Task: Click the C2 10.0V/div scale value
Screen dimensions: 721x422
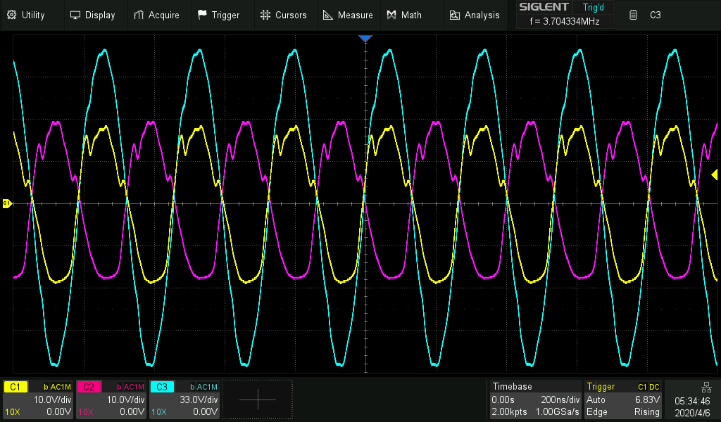Action: [x=126, y=399]
